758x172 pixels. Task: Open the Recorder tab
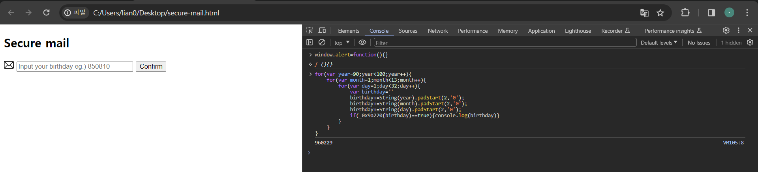click(x=615, y=31)
